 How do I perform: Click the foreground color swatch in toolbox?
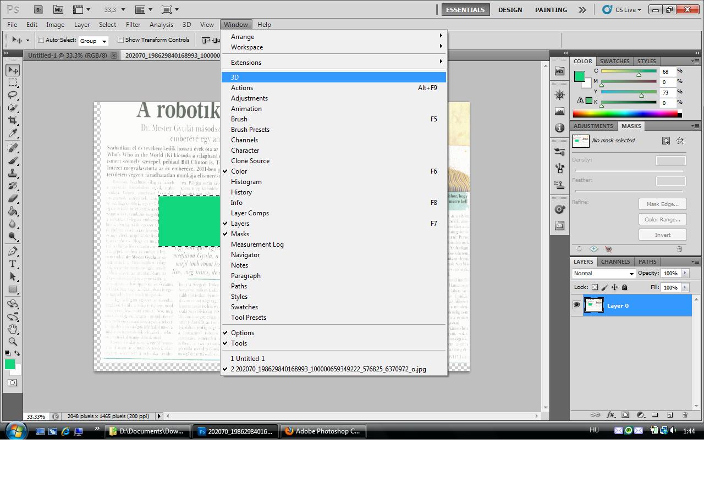[9, 364]
